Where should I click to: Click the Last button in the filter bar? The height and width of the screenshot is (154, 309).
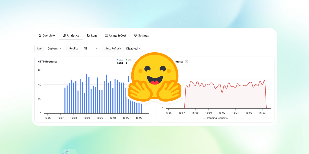(x=39, y=48)
